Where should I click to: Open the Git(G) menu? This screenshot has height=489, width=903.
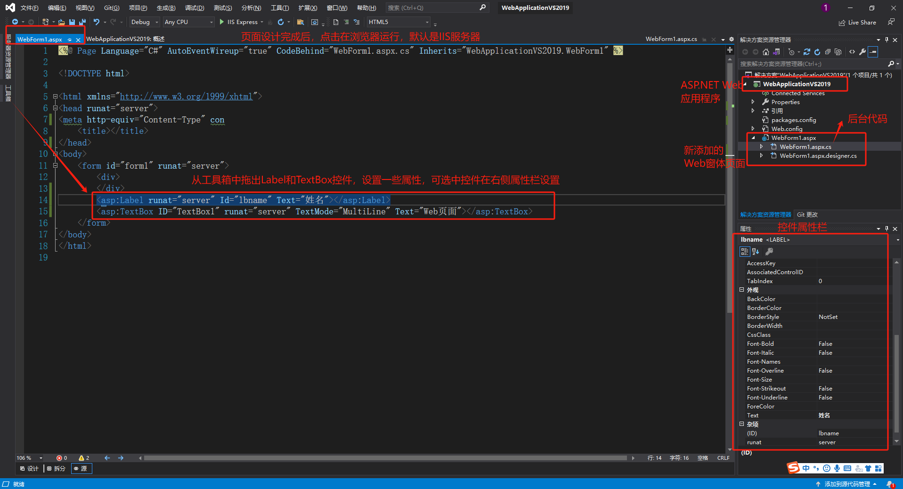click(112, 8)
